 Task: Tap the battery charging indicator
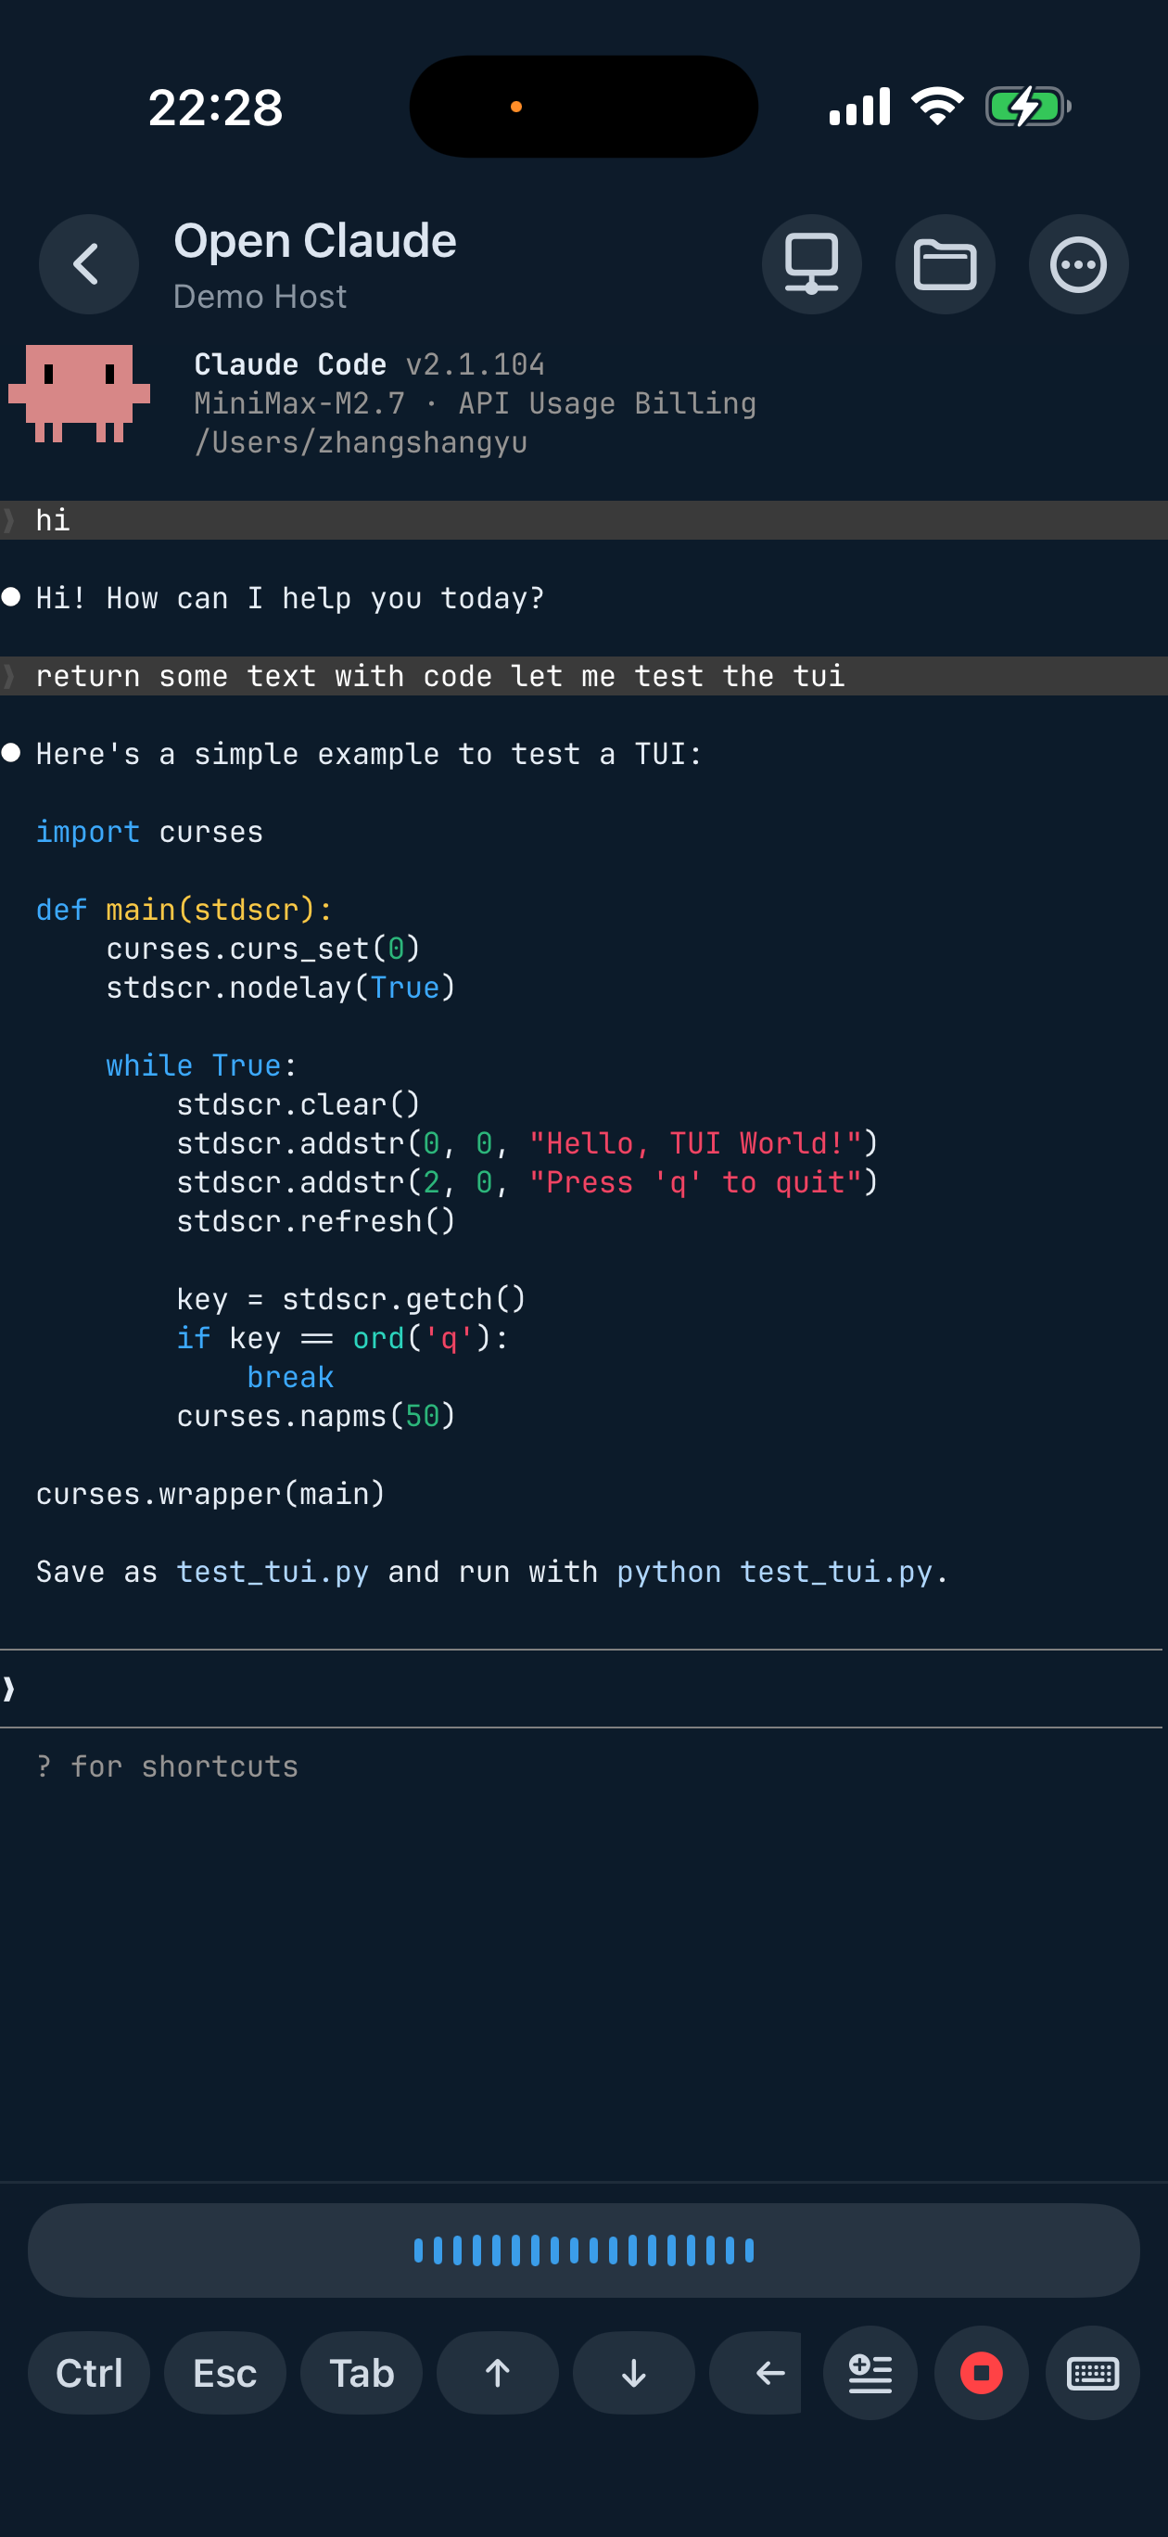click(x=1028, y=107)
